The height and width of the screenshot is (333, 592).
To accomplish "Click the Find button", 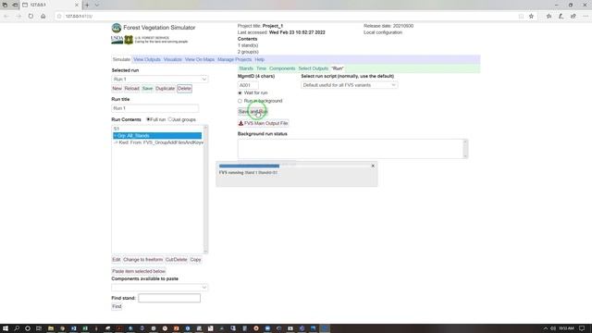I will pos(117,306).
